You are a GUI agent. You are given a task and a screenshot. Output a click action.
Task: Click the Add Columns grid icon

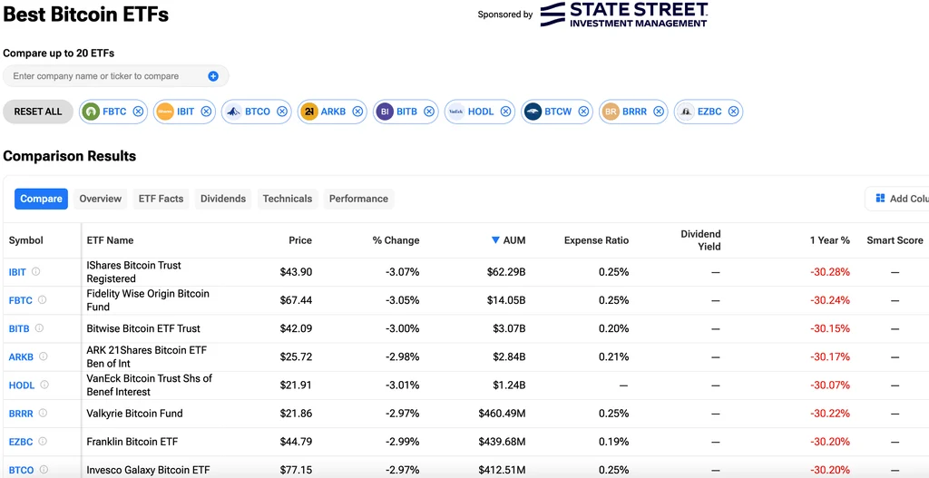(x=880, y=199)
